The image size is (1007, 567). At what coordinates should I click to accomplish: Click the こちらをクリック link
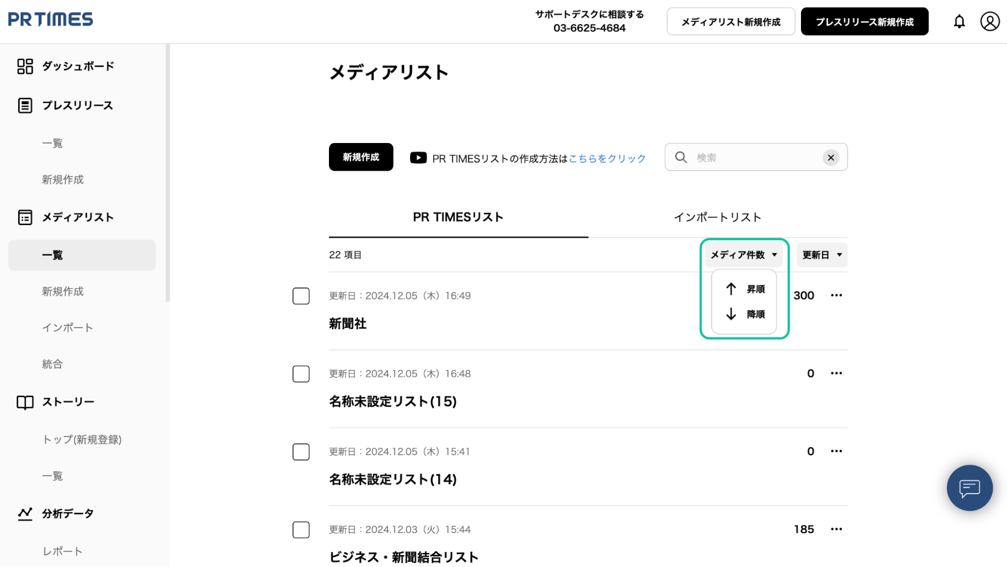pyautogui.click(x=607, y=159)
